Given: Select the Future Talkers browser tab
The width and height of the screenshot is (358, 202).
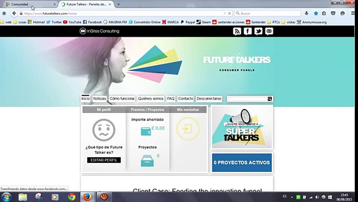Looking at the screenshot, I should tap(86, 4).
